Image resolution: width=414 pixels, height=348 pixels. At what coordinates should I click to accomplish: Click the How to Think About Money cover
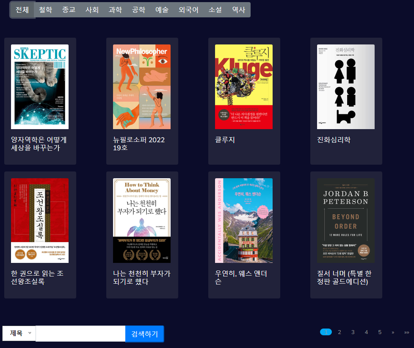[x=142, y=221]
